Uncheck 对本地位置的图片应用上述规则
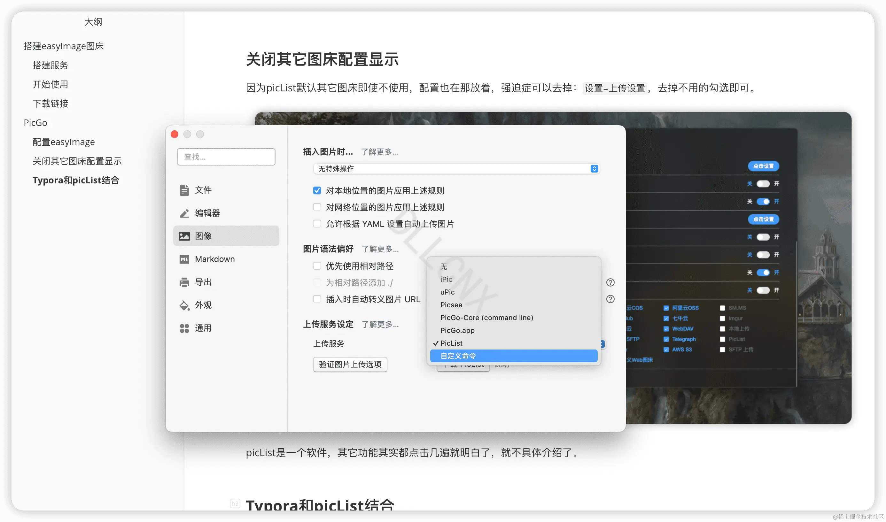The width and height of the screenshot is (886, 522). tap(317, 191)
